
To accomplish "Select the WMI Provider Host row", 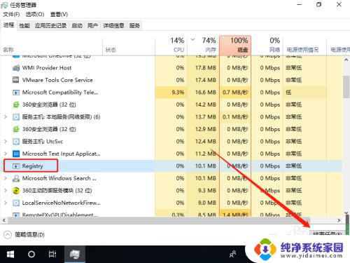I will [x=171, y=68].
